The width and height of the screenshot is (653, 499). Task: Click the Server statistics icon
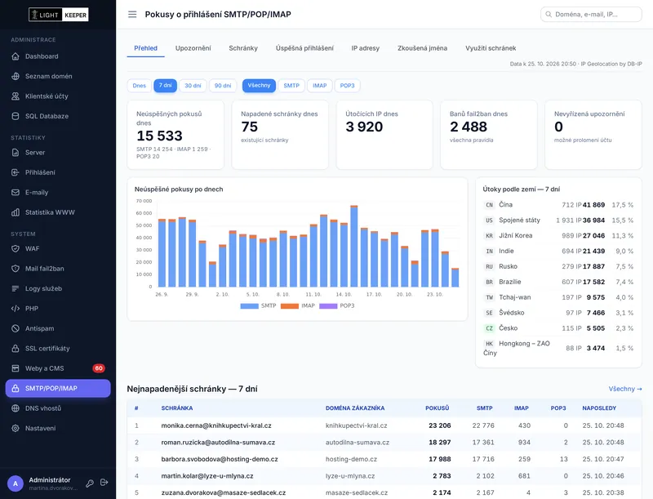pyautogui.click(x=16, y=153)
